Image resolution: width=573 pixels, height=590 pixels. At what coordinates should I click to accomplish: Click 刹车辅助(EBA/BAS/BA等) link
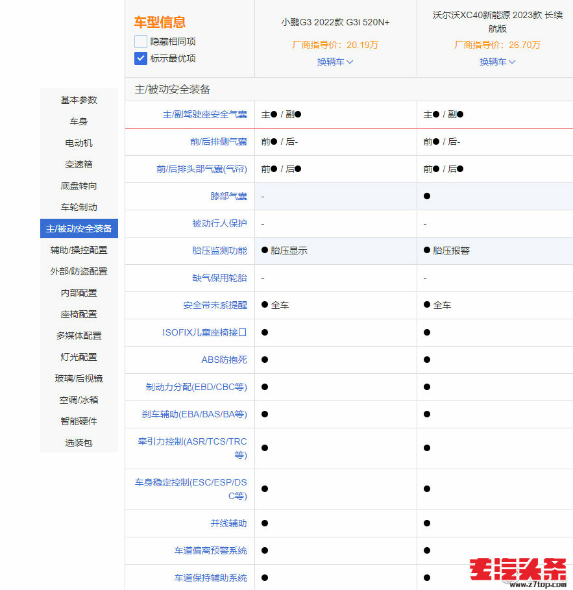pyautogui.click(x=195, y=414)
